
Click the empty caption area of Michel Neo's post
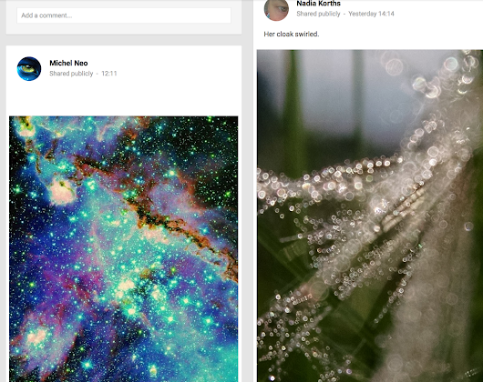(124, 98)
